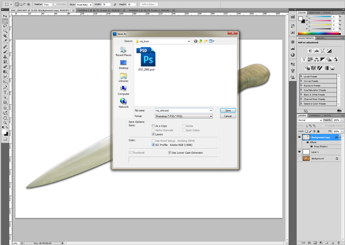Select the Brush tool
The width and height of the screenshot is (345, 245).
coord(5,52)
